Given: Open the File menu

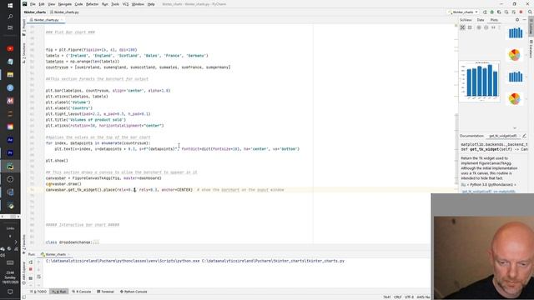Looking at the screenshot, I should [x=33, y=4].
